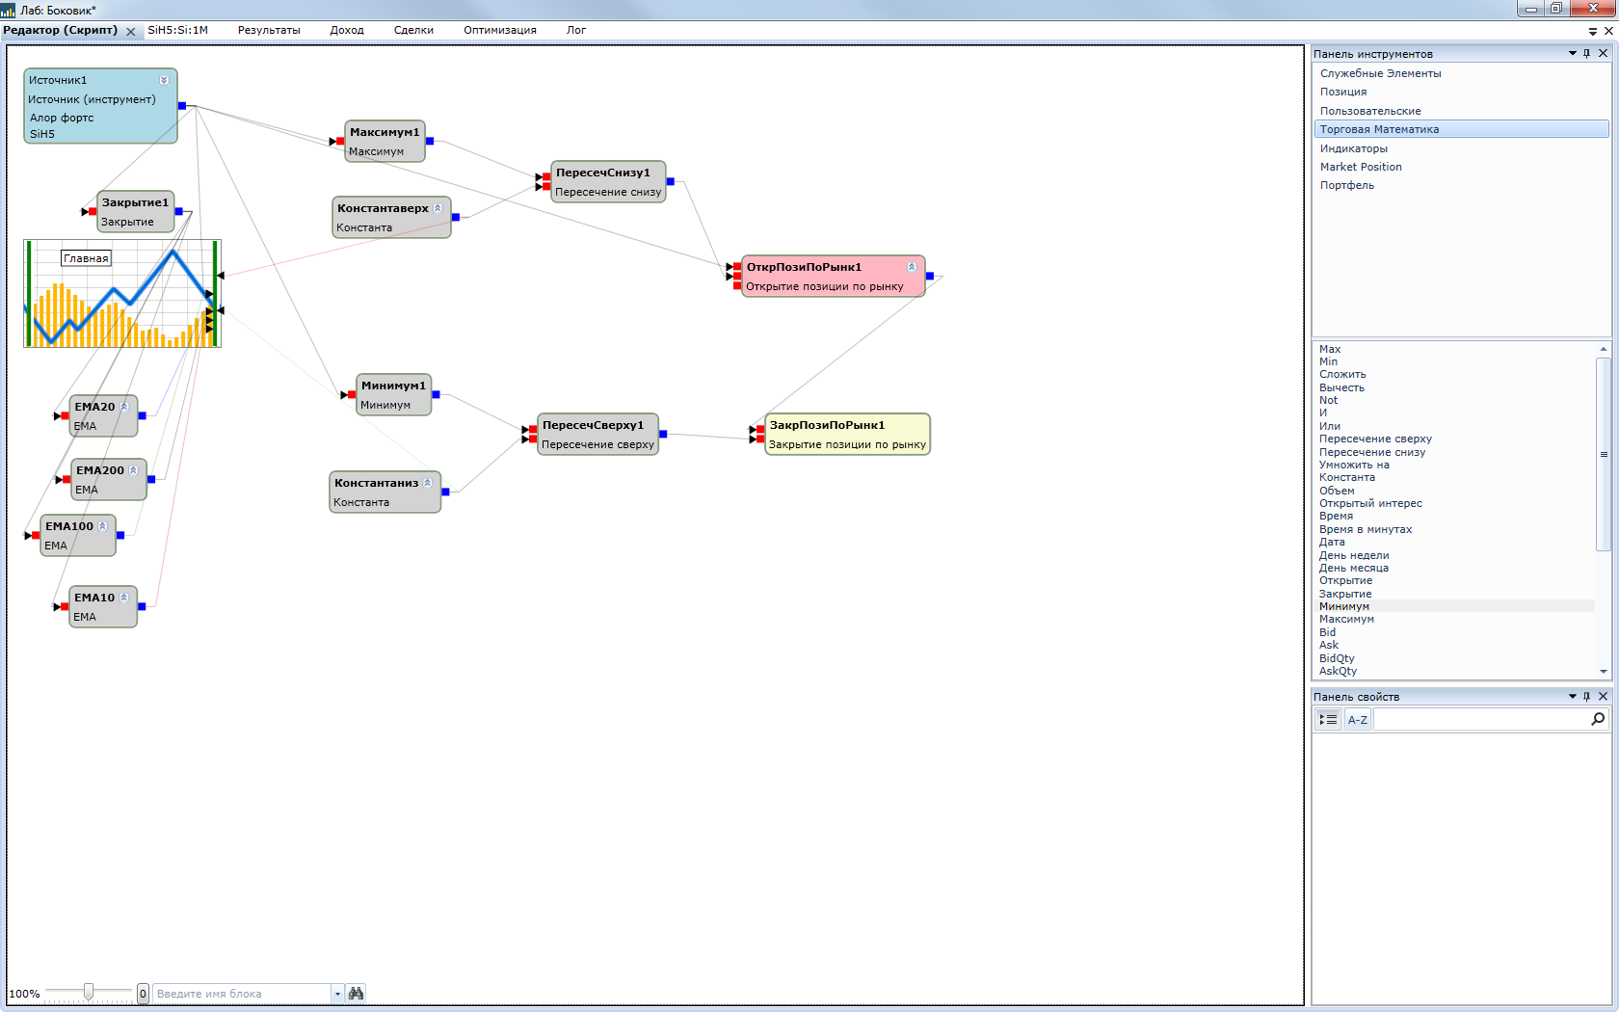Close the Панель инструментов panel

click(x=1603, y=53)
